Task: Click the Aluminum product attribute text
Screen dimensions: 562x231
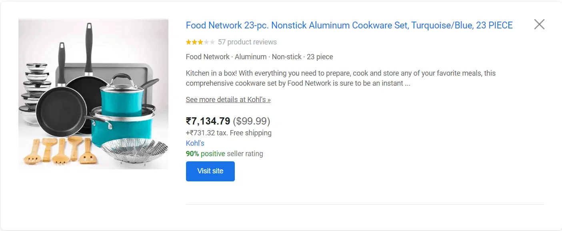Action: 250,56
